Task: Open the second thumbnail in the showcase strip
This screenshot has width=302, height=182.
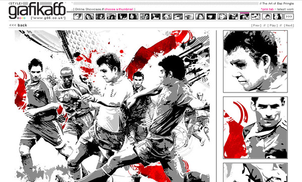Action: click(x=89, y=17)
